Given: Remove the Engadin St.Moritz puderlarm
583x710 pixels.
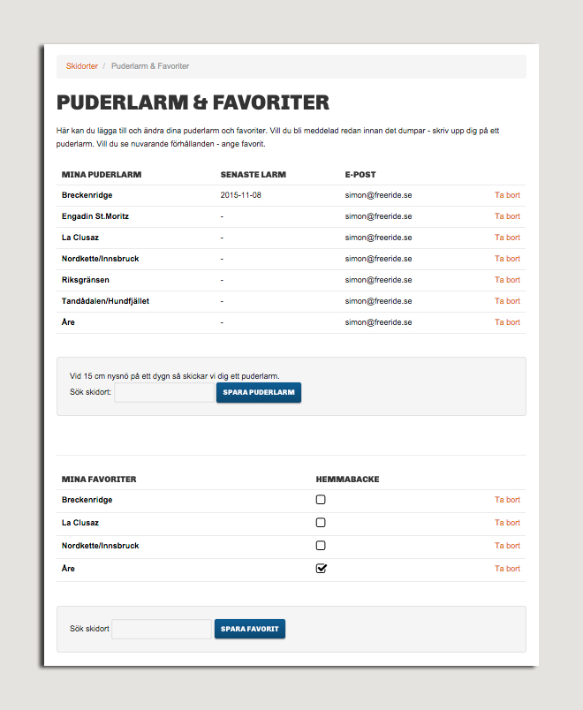Looking at the screenshot, I should click(507, 216).
